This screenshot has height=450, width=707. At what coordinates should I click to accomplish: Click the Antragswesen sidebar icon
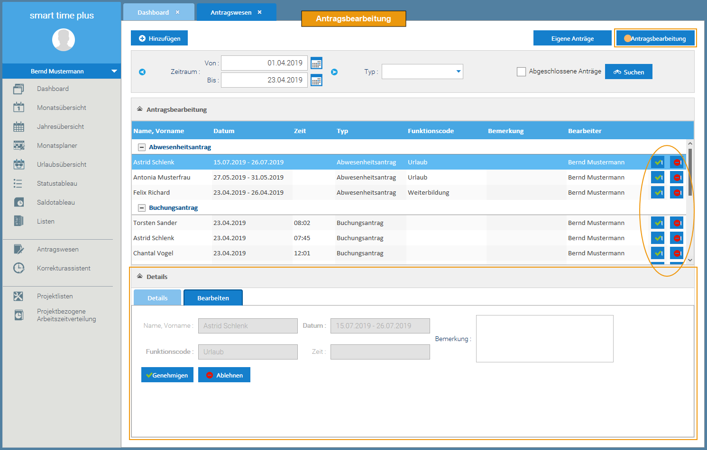[x=18, y=249]
